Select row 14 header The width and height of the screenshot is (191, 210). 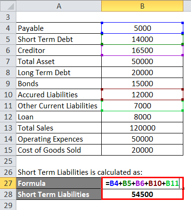click(x=8, y=139)
